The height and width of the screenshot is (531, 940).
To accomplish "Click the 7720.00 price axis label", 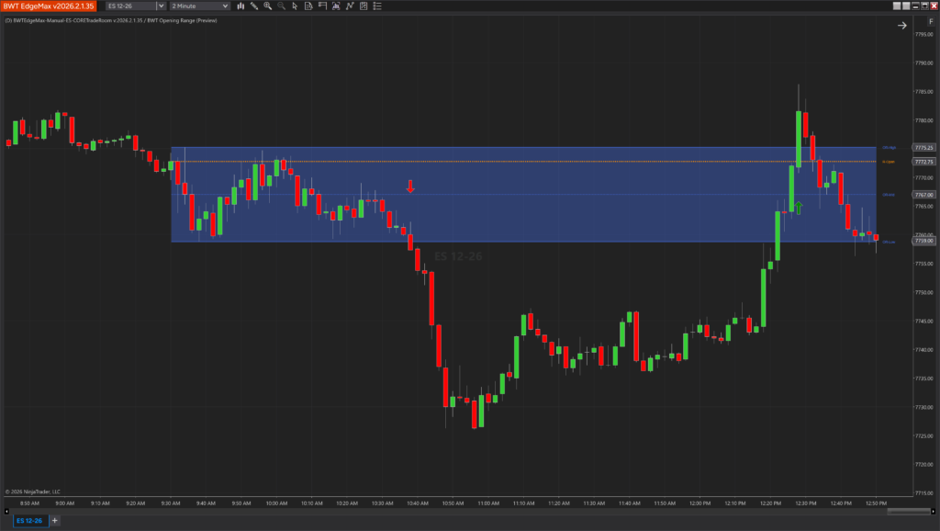I will tap(923, 465).
